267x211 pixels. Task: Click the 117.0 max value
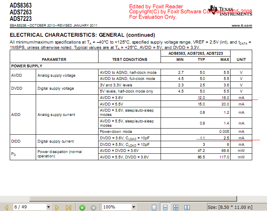pyautogui.click(x=224, y=157)
